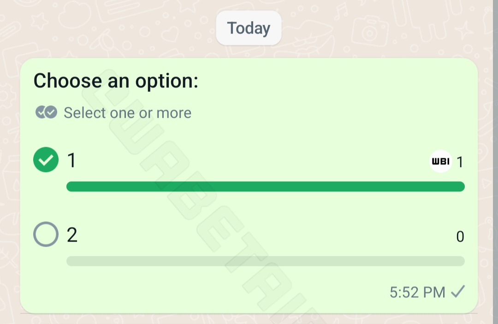The width and height of the screenshot is (498, 324).
Task: Click the gray progress bar for option 2
Action: [x=265, y=261]
